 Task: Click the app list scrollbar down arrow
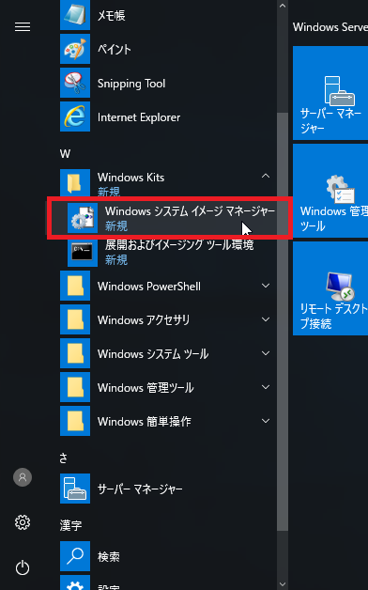[283, 584]
